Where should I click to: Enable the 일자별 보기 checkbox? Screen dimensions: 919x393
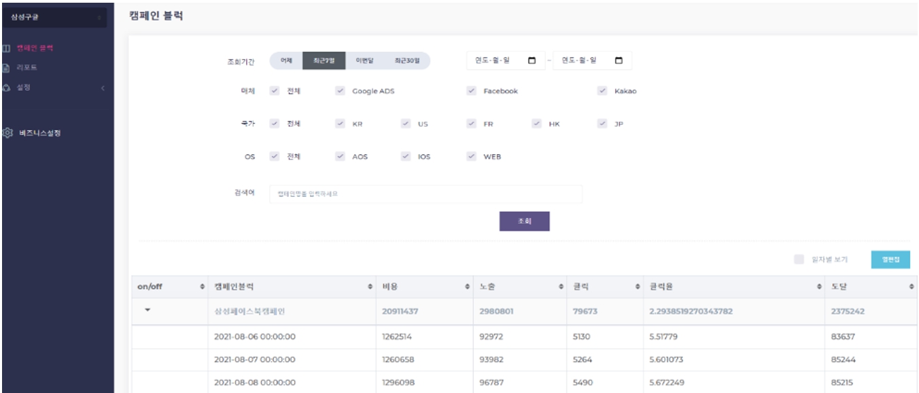(799, 259)
